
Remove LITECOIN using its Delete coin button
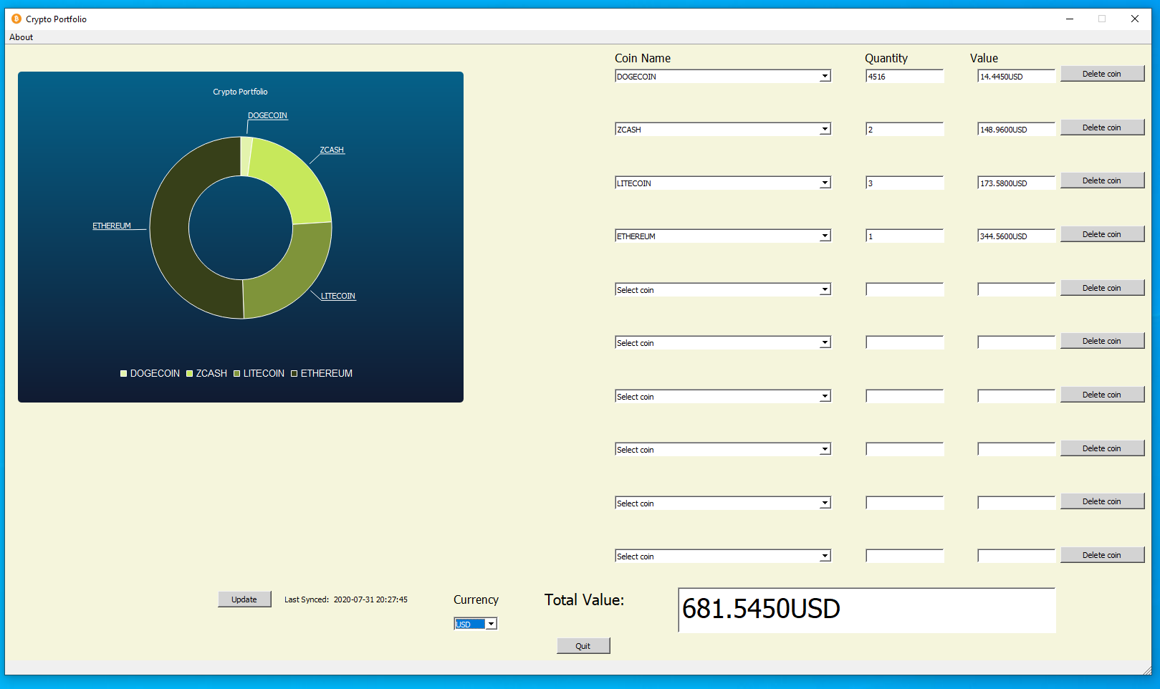click(1102, 180)
